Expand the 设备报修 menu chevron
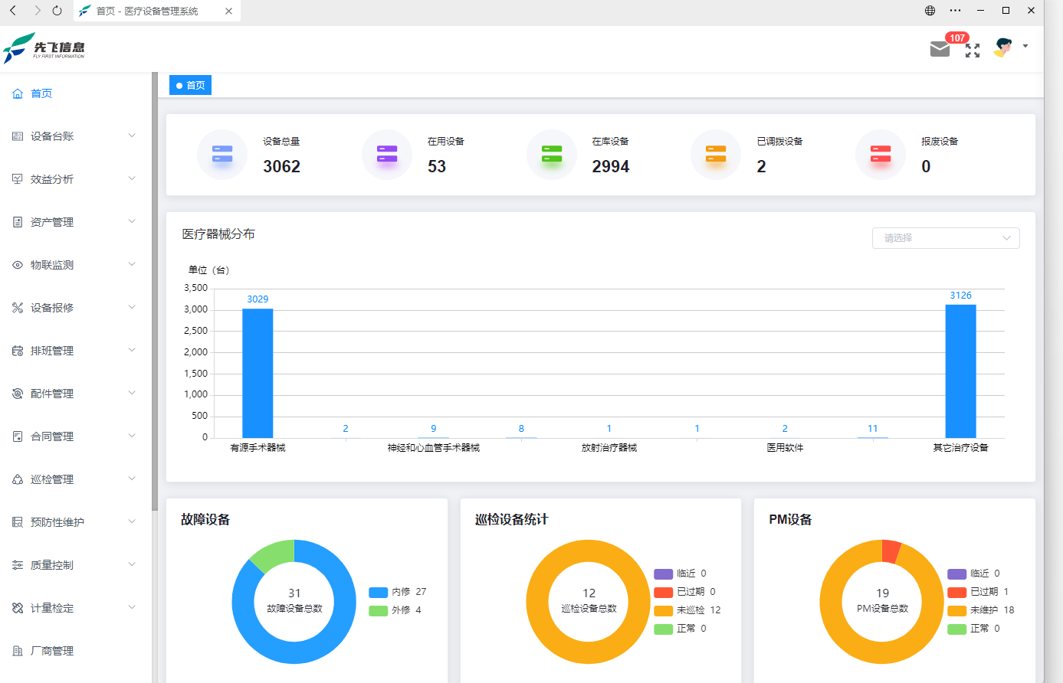This screenshot has height=683, width=1063. tap(132, 307)
